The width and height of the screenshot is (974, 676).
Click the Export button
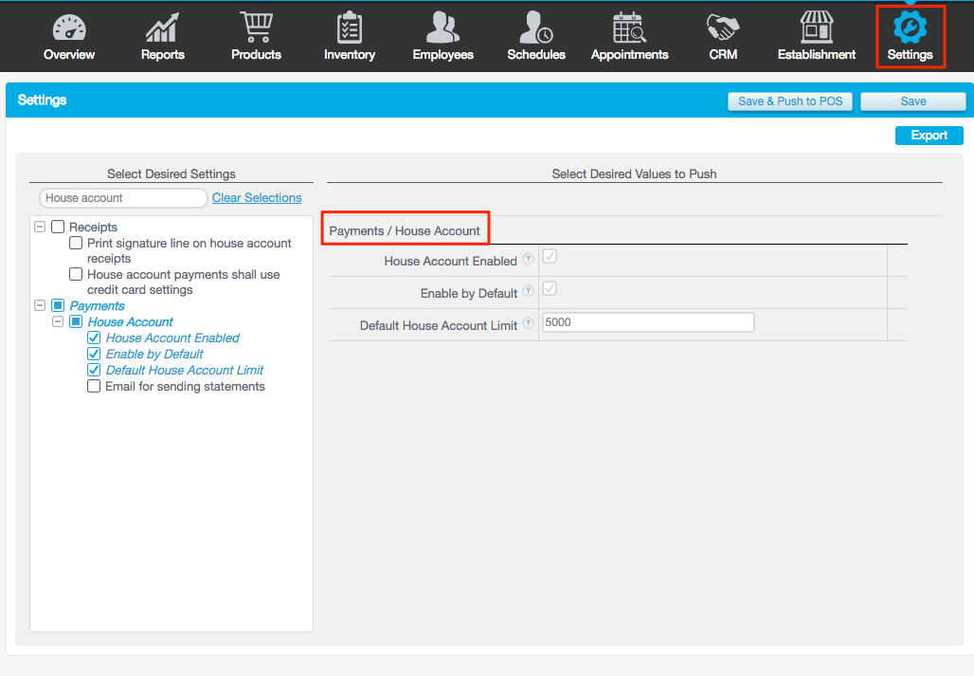[x=929, y=135]
